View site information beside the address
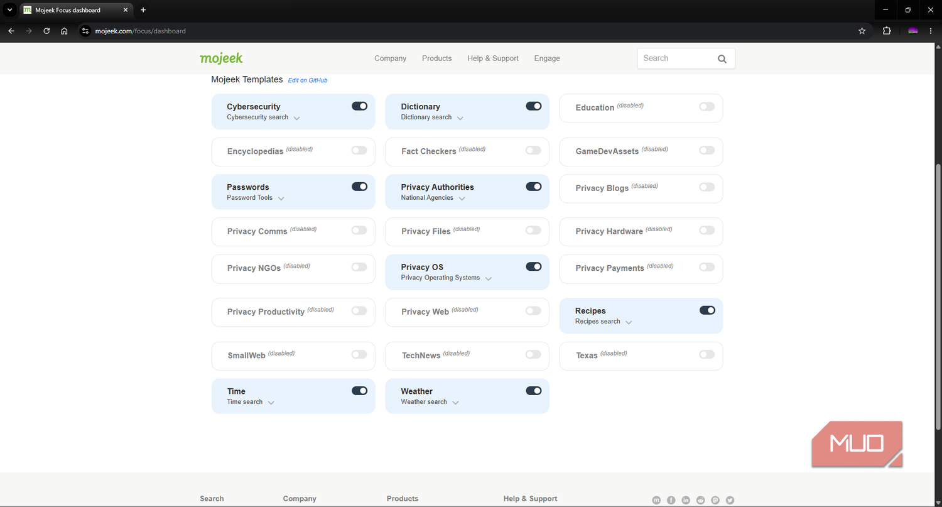The width and height of the screenshot is (942, 507). click(x=85, y=31)
